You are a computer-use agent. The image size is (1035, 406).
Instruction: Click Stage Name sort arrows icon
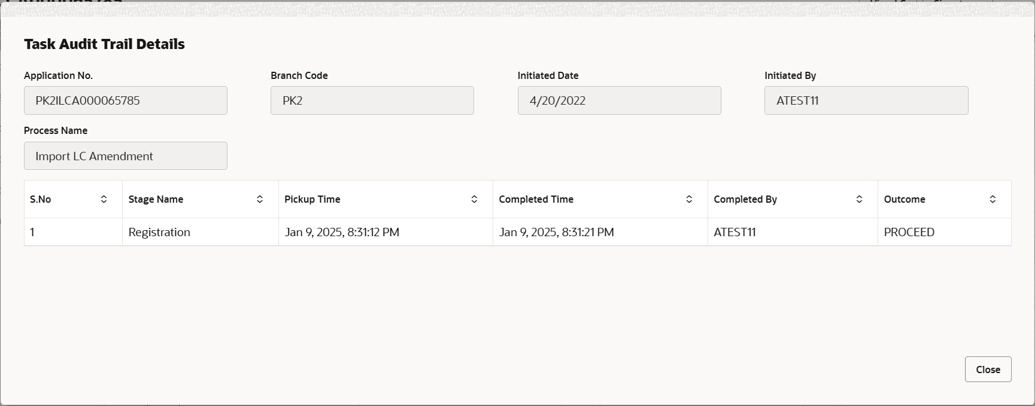260,199
